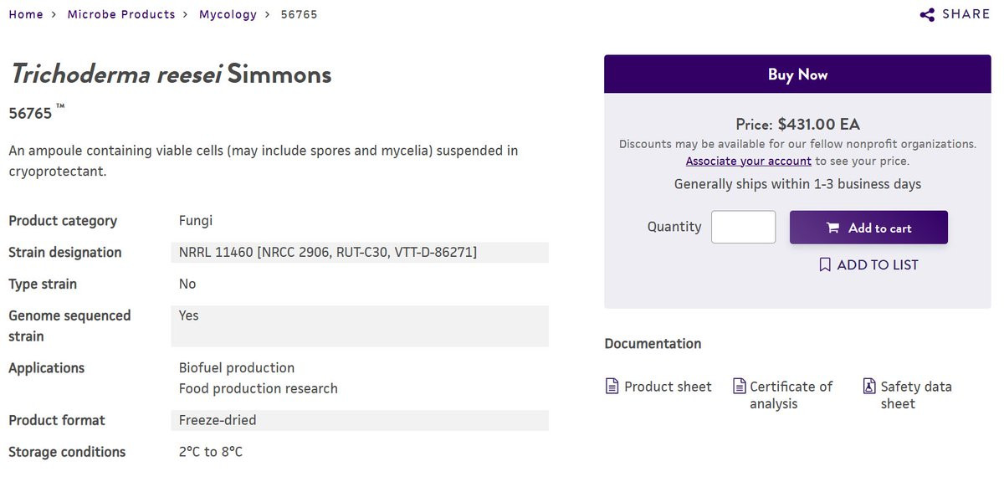
Task: Click the Certificate of analysis document icon
Action: [x=740, y=387]
